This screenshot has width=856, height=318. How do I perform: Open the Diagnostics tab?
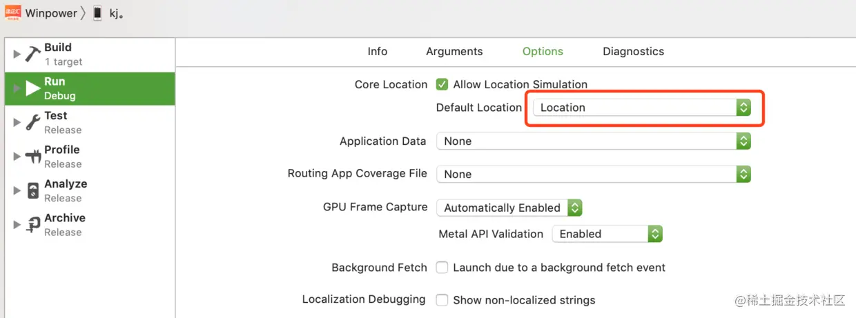633,52
